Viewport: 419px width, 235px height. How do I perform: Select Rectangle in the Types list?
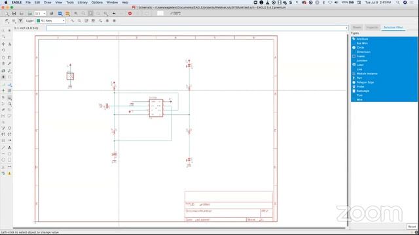(384, 91)
